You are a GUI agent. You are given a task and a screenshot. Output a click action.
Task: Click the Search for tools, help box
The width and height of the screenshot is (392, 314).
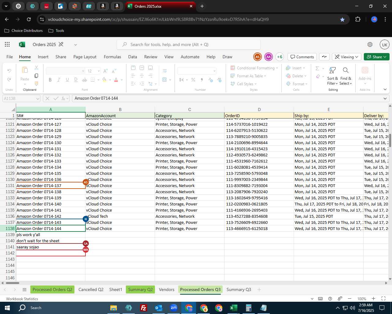tap(189, 44)
